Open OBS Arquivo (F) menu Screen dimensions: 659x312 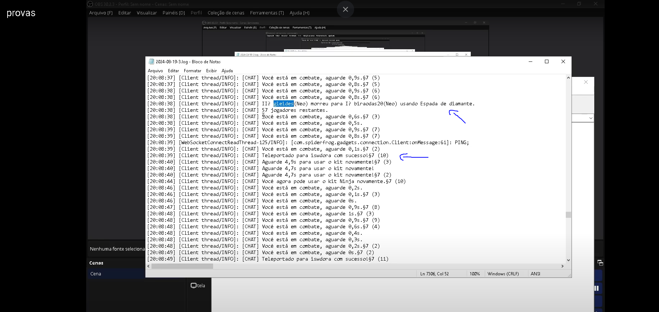point(101,13)
